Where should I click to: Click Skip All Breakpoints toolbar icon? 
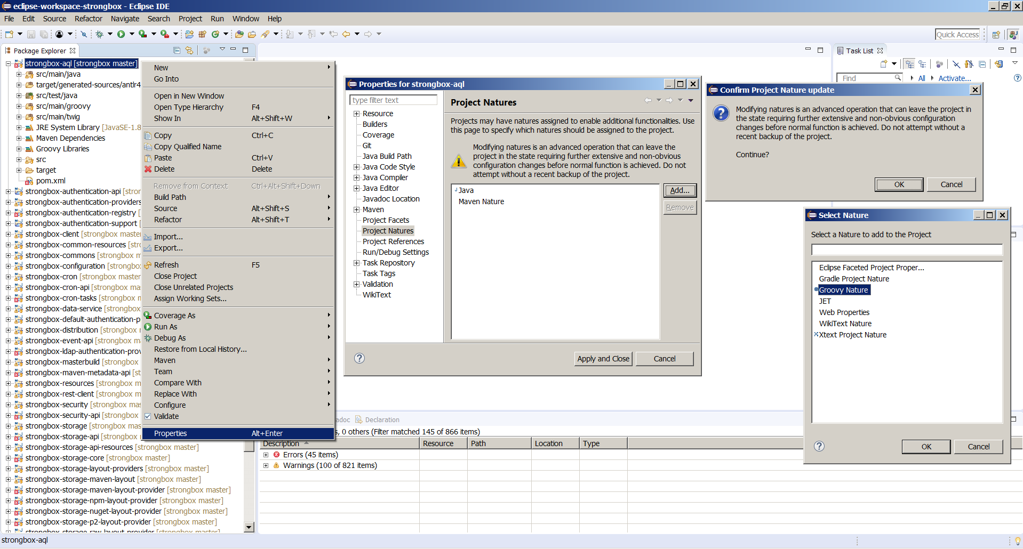coord(84,34)
